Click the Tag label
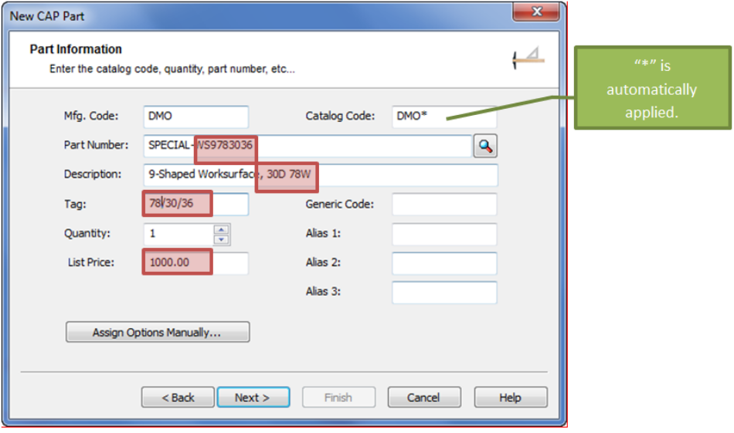This screenshot has height=433, width=734. [76, 205]
